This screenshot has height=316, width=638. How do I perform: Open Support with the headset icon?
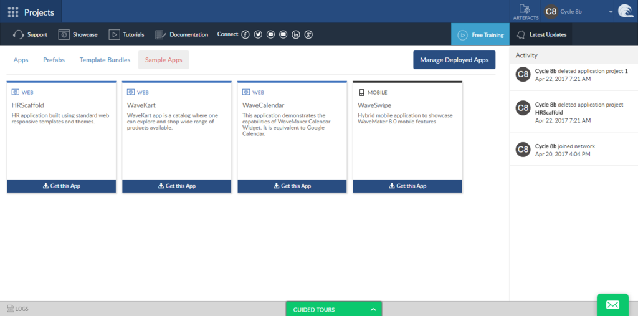19,35
